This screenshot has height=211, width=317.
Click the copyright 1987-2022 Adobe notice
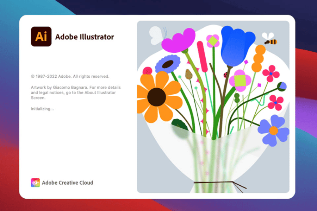(x=70, y=76)
